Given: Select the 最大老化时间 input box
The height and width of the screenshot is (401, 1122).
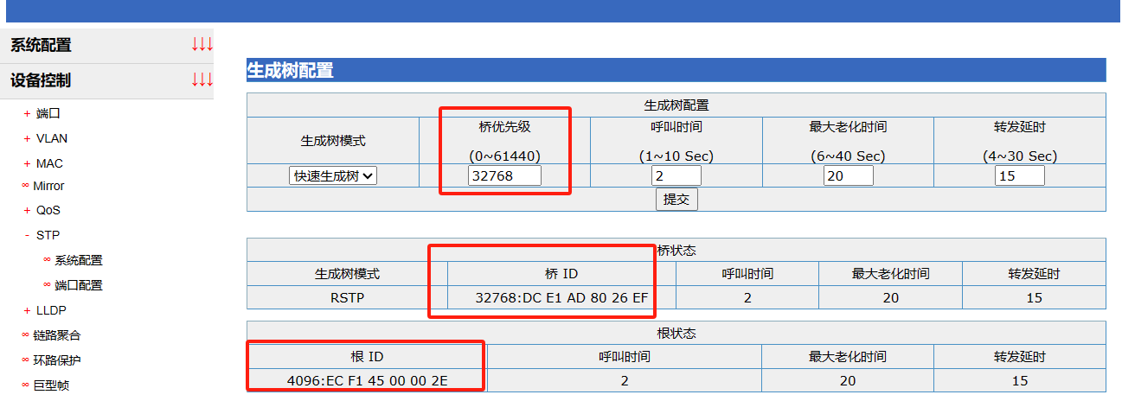Looking at the screenshot, I should point(848,175).
